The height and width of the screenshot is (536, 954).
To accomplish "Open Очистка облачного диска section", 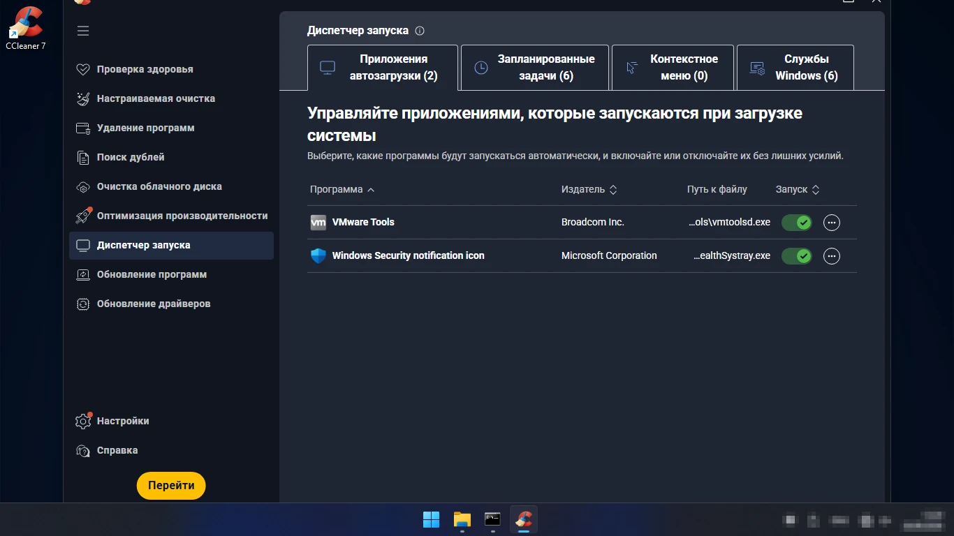I will [x=171, y=186].
